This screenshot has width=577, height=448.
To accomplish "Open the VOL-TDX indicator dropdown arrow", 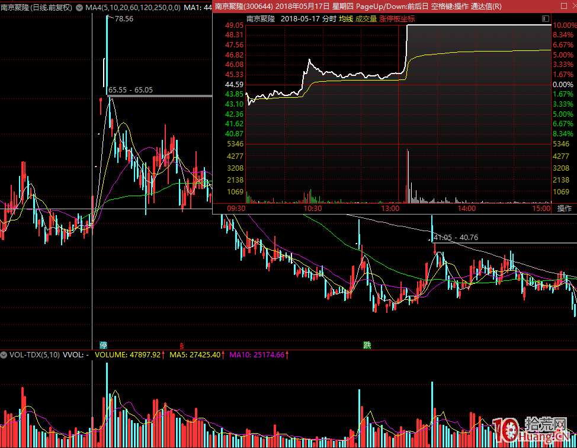I will pyautogui.click(x=4, y=355).
